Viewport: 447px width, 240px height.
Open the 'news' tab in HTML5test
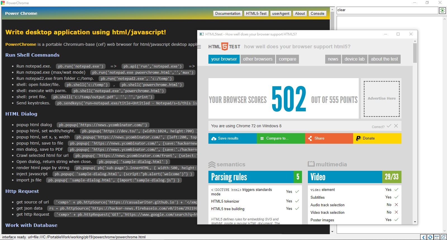[x=333, y=59]
